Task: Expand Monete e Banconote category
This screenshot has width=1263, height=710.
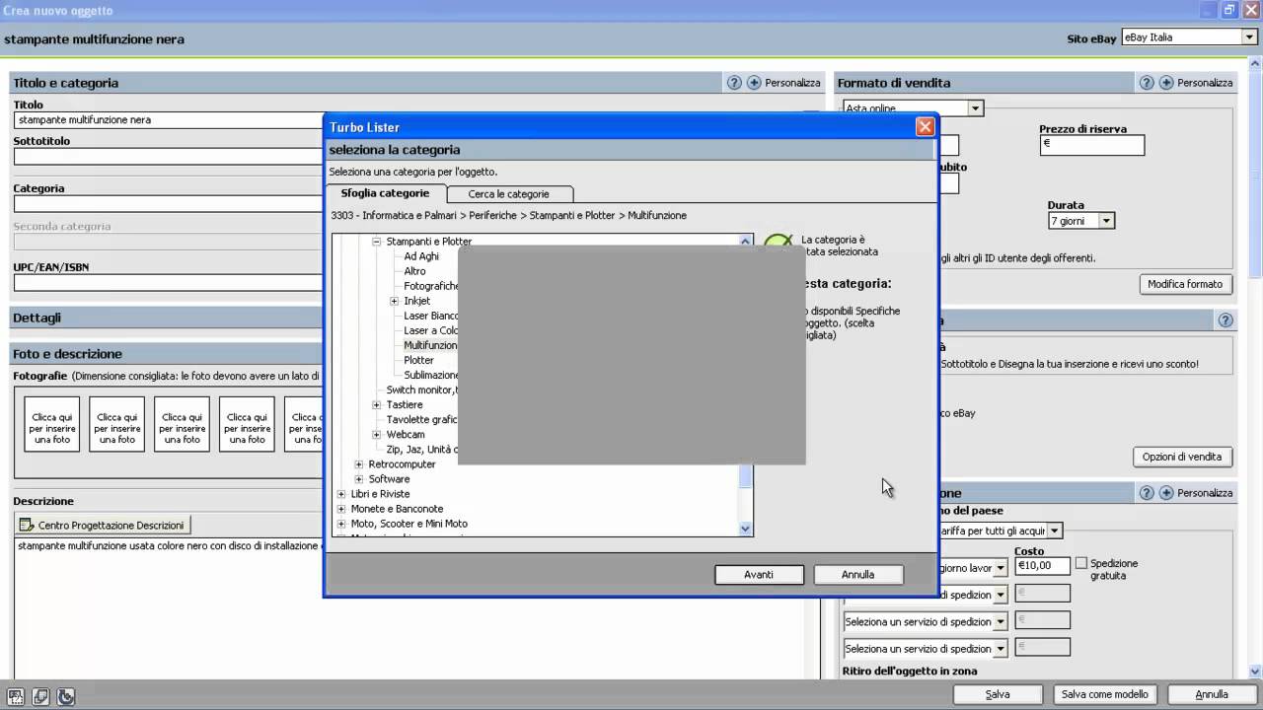Action: pos(341,509)
